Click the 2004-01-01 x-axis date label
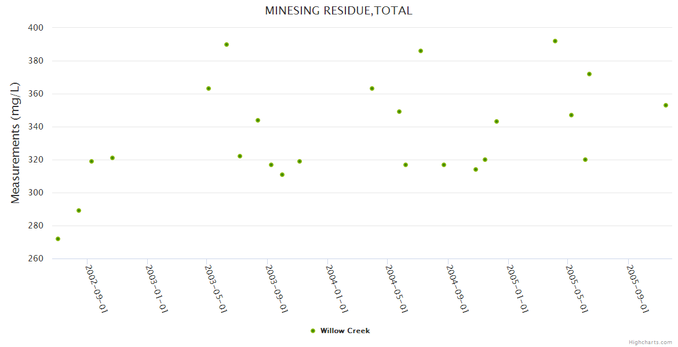This screenshot has width=678, height=347. 336,288
